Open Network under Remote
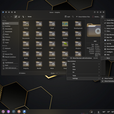The width and height of the screenshot is (114, 114). [x=10, y=48]
